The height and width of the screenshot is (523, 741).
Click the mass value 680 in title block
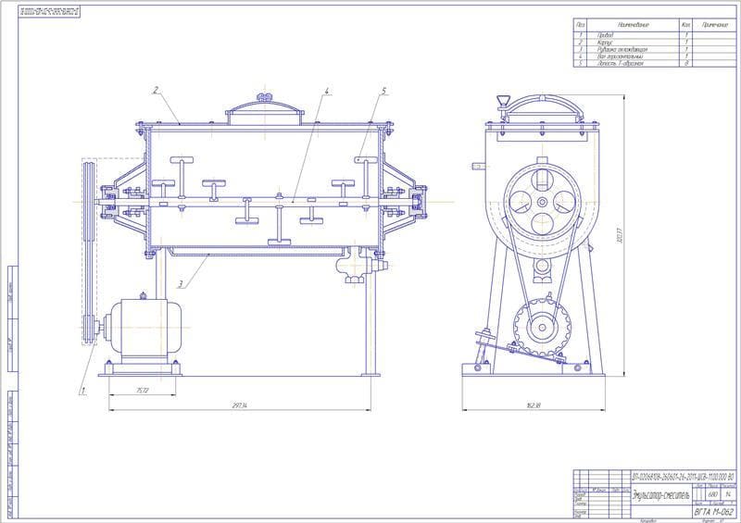point(713,494)
